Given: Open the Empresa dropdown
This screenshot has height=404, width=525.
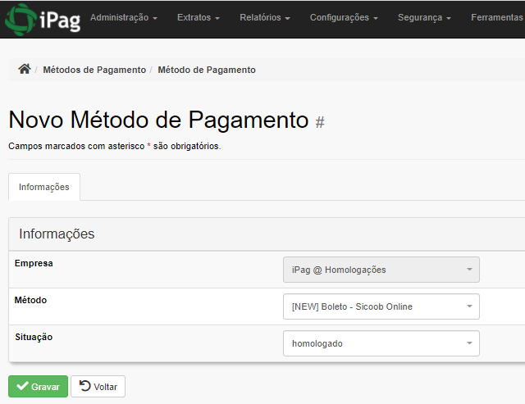Looking at the screenshot, I should 381,270.
